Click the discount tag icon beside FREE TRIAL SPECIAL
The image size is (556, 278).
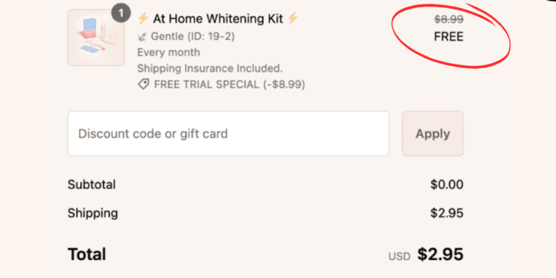143,85
